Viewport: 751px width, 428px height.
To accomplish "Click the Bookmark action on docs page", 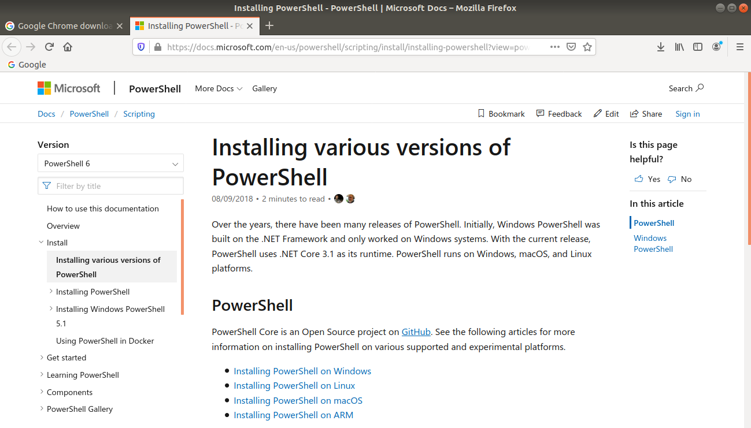I will click(501, 114).
